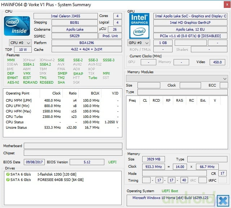Click the Turbo feature label
This screenshot has height=208, width=231.
(x=93, y=78)
